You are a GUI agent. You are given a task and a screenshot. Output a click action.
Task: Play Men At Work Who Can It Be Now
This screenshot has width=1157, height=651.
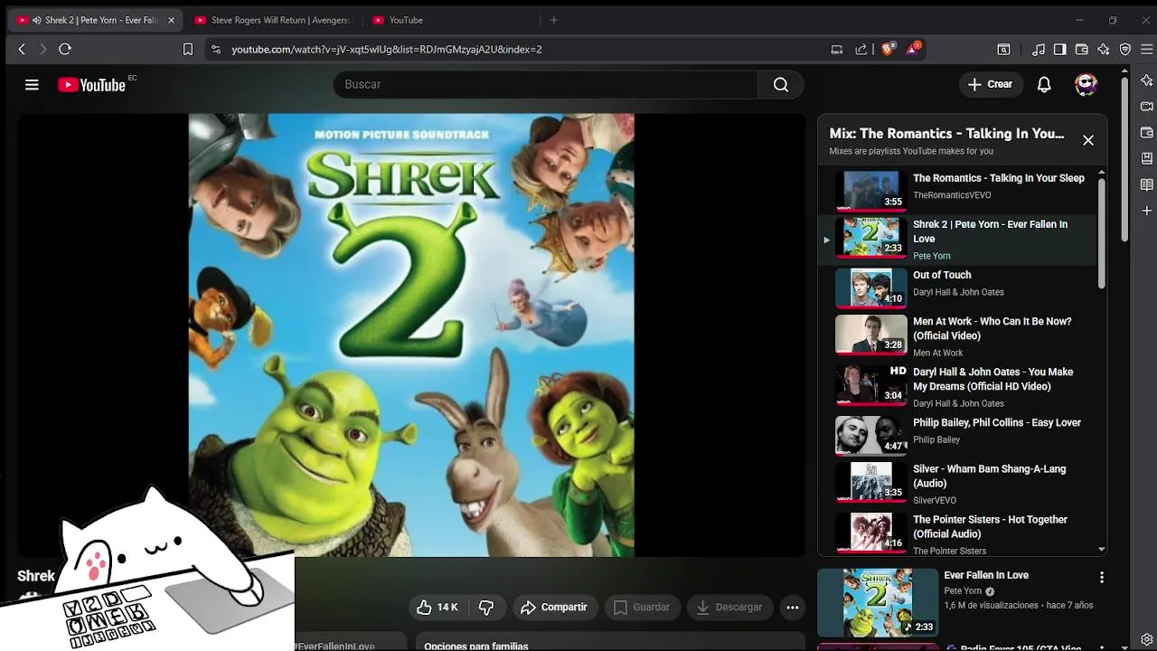click(x=958, y=335)
